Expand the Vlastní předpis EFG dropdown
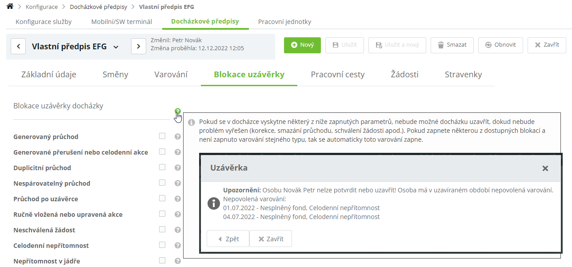The height and width of the screenshot is (267, 572). click(x=116, y=47)
